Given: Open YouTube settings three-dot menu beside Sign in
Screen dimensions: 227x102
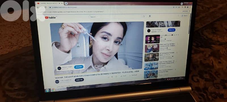Looking at the screenshot, I should point(178,15).
